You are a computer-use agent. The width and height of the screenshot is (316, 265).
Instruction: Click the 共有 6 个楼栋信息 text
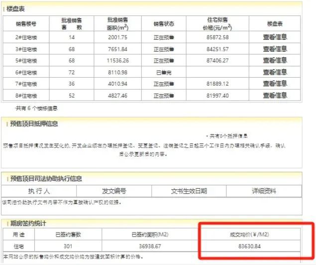pyautogui.click(x=36, y=108)
